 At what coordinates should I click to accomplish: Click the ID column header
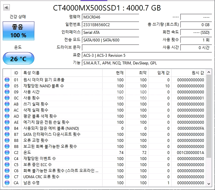click(x=16, y=73)
